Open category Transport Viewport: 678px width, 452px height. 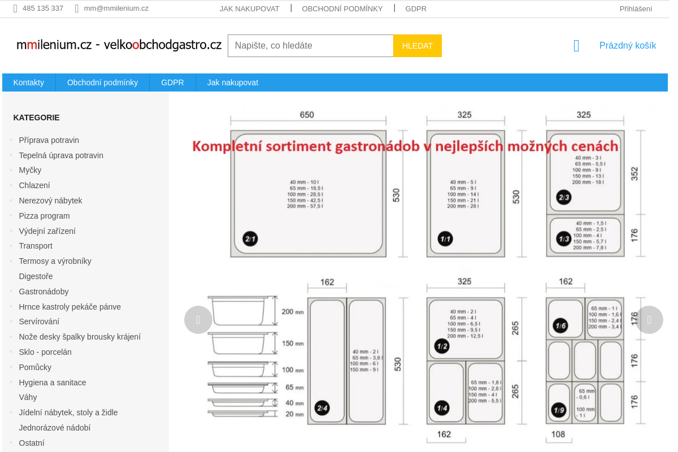point(36,246)
